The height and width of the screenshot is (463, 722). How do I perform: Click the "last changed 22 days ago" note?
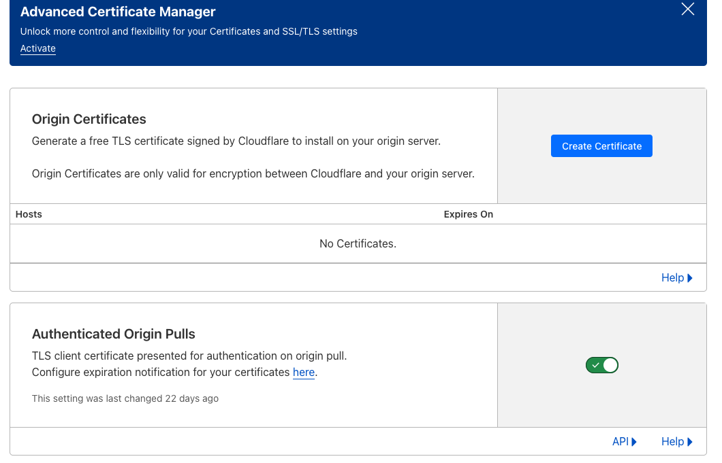point(125,398)
